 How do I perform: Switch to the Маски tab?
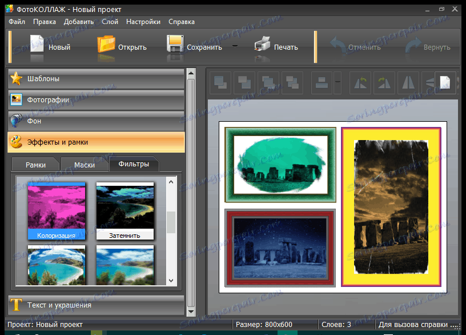pyautogui.click(x=85, y=165)
